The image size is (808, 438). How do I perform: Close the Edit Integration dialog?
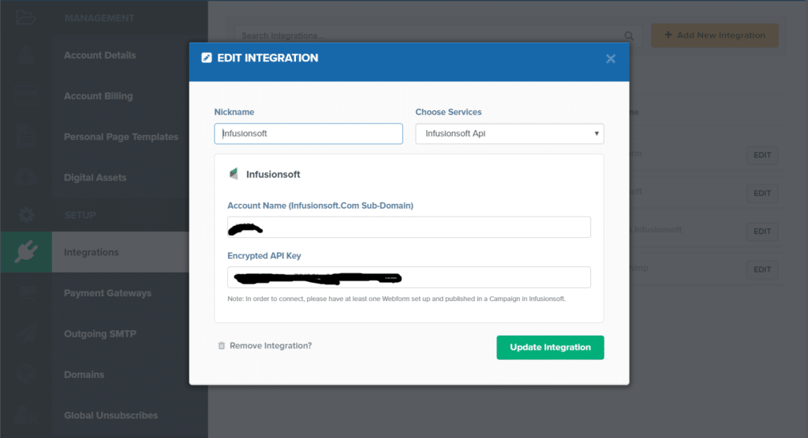(611, 59)
